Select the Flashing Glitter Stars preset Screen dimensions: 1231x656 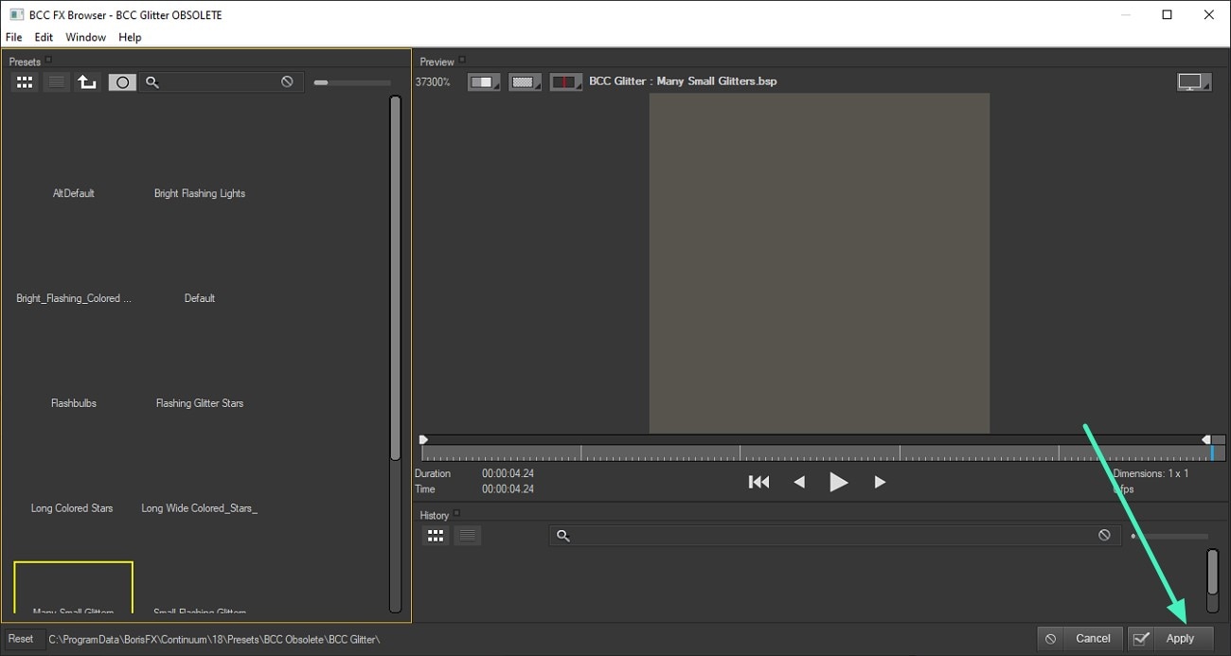click(200, 403)
